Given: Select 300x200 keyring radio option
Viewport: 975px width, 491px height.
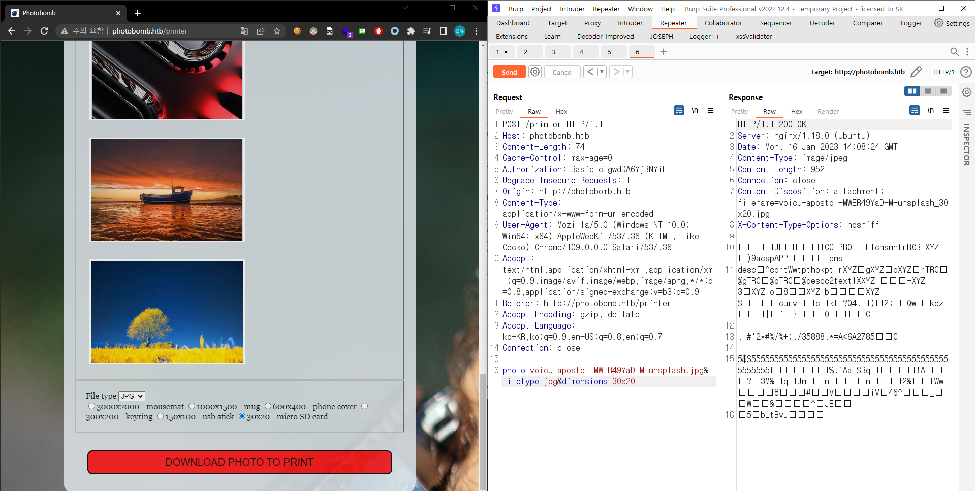Looking at the screenshot, I should point(364,406).
